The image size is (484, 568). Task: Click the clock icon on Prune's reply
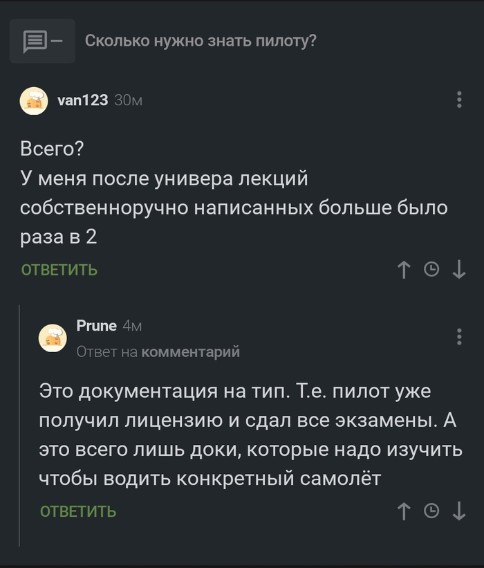[x=431, y=511]
